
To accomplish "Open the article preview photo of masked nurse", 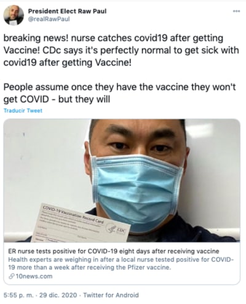I will coord(122,180).
